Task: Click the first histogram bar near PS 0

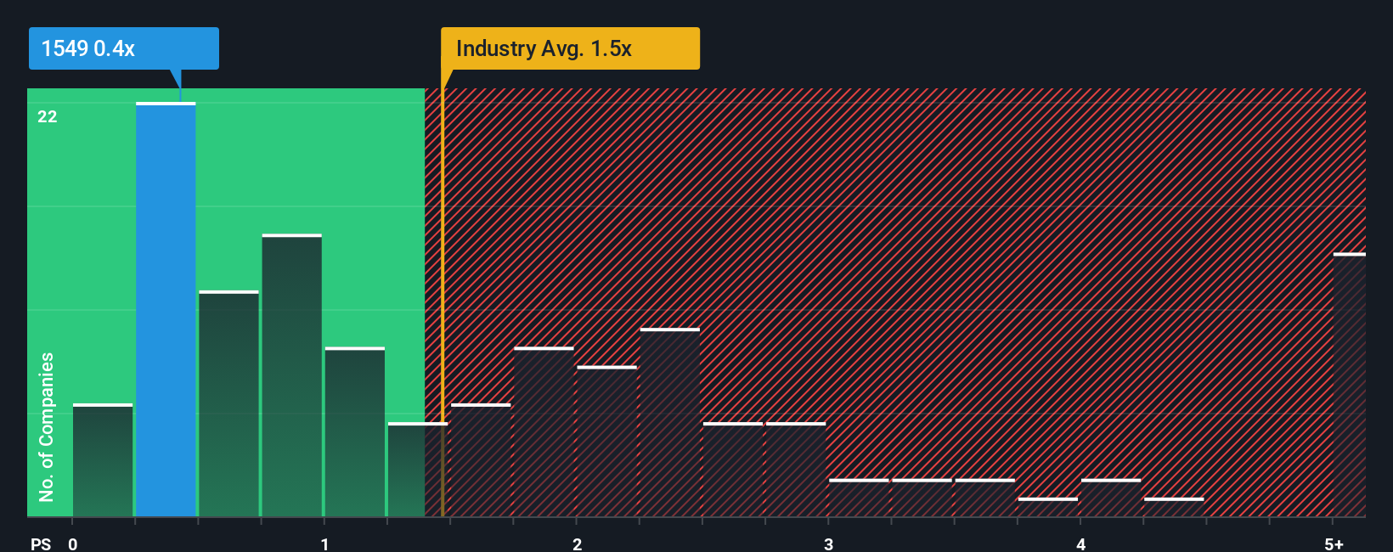Action: pos(103,460)
